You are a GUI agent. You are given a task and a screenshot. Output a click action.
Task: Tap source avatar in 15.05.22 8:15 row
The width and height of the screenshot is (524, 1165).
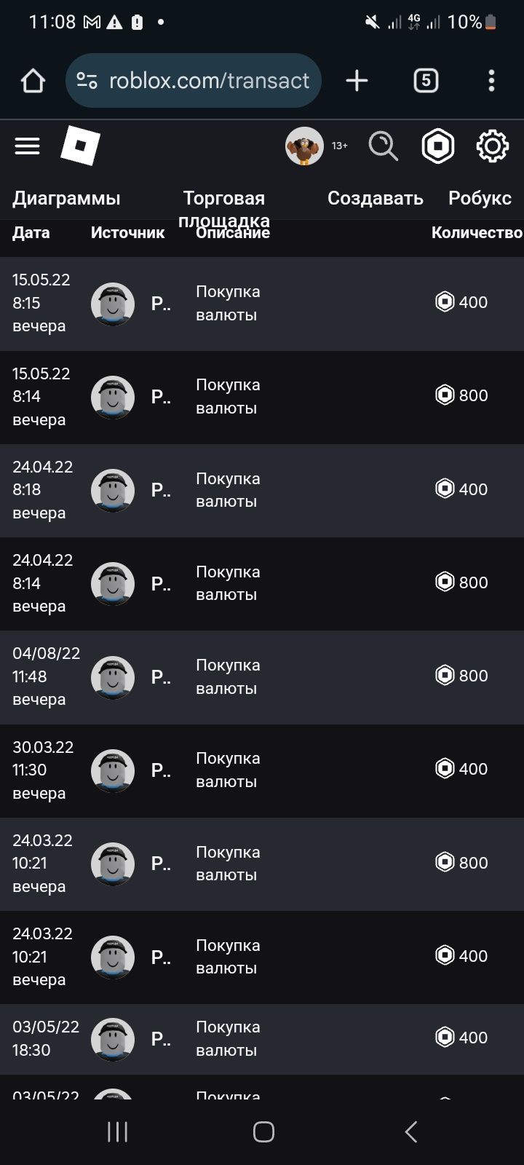coord(113,304)
